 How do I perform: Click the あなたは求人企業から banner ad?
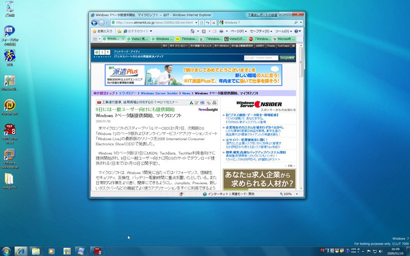[x=259, y=179]
